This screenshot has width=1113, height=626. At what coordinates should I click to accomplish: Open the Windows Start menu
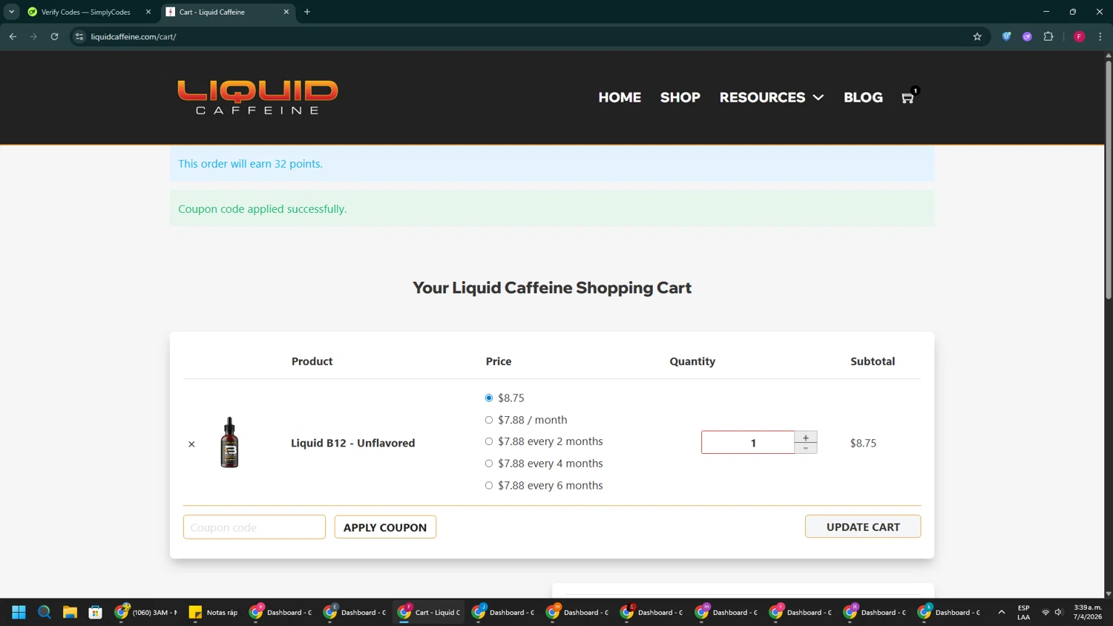point(19,613)
